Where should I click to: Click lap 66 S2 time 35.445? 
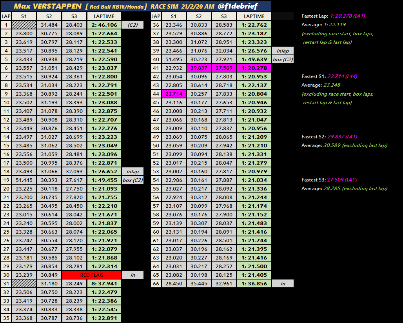tap(199, 284)
